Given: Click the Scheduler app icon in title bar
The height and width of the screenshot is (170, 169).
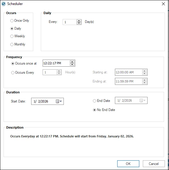Looking at the screenshot, I should 4,4.
